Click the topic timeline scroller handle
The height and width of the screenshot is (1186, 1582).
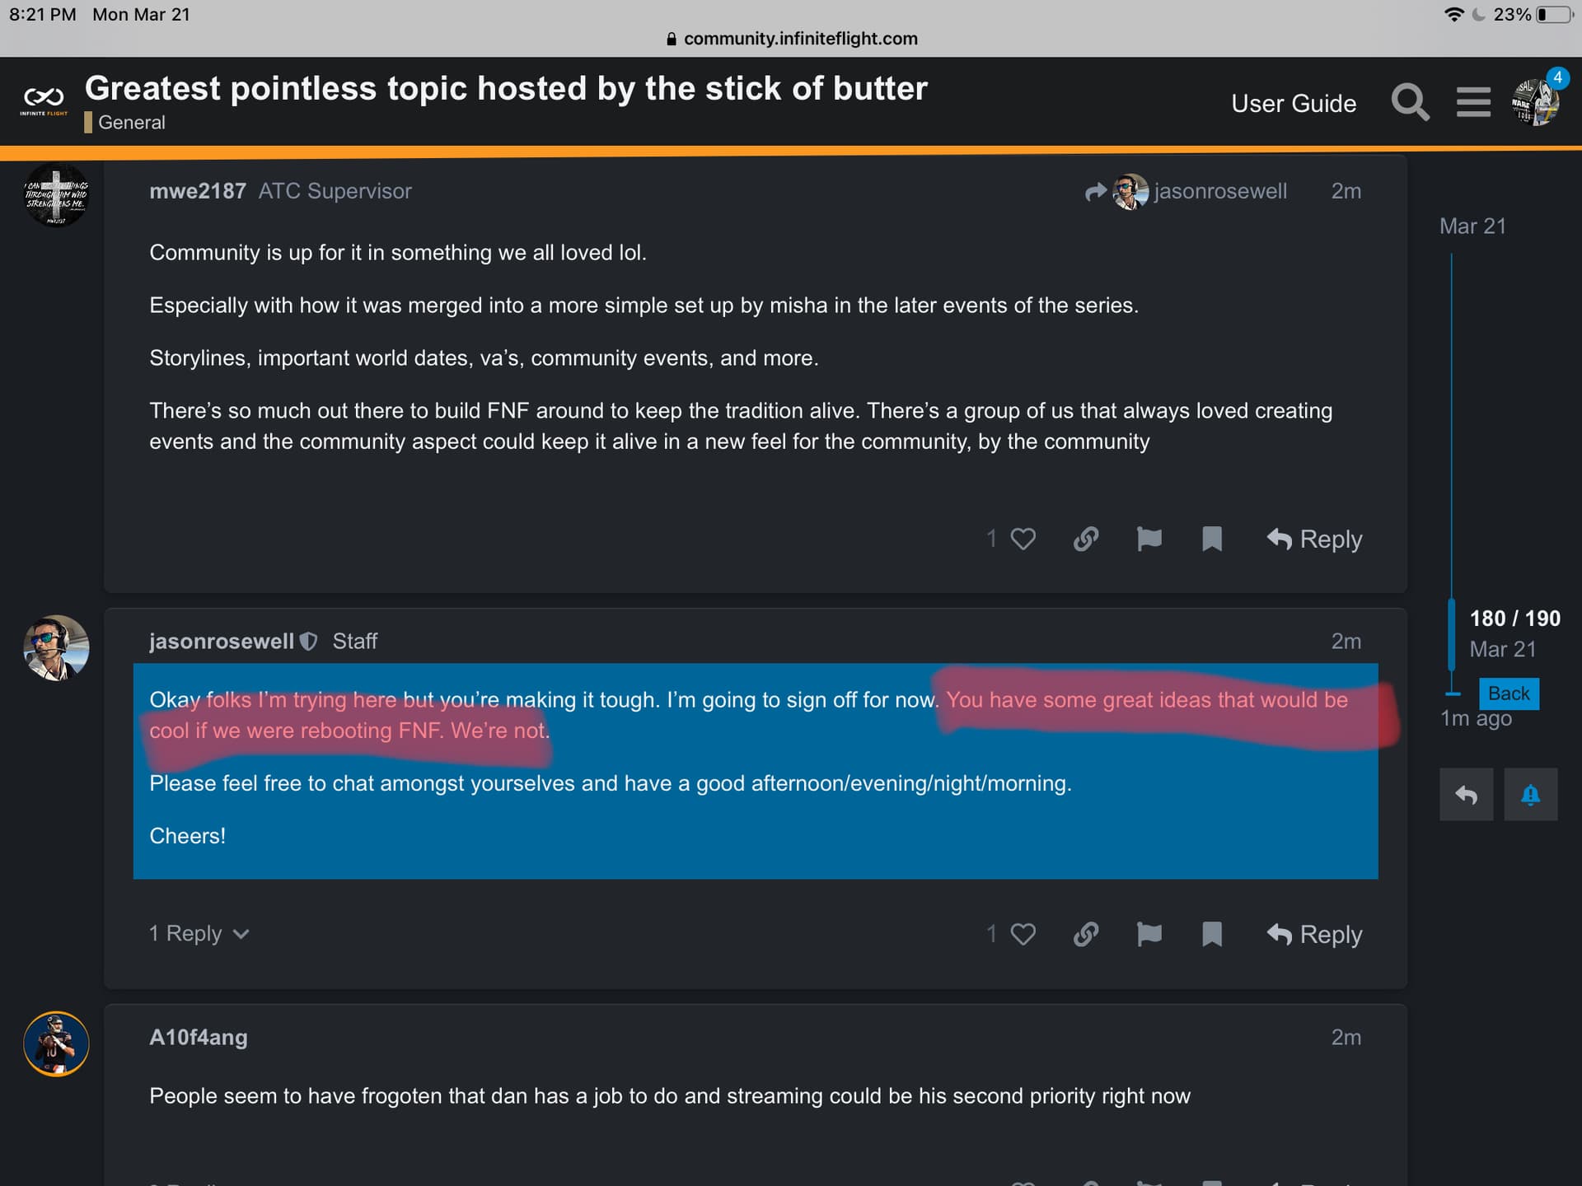pos(1452,634)
